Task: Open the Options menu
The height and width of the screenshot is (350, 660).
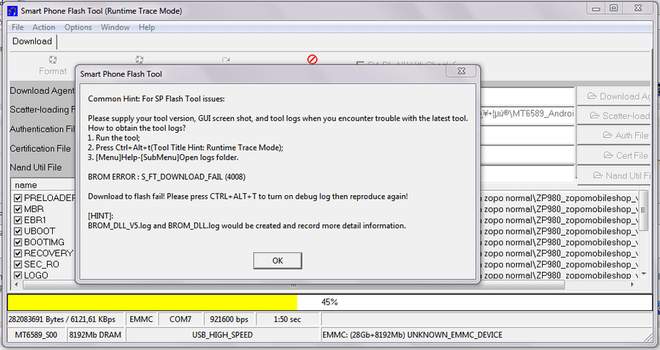Action: 78,27
